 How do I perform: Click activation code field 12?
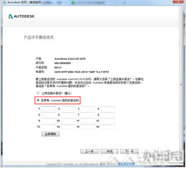[107, 121]
